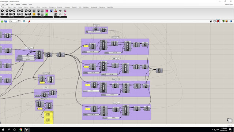Select the outlined arrow Cluster Output icon
The width and height of the screenshot is (234, 132).
click(x=60, y=14)
